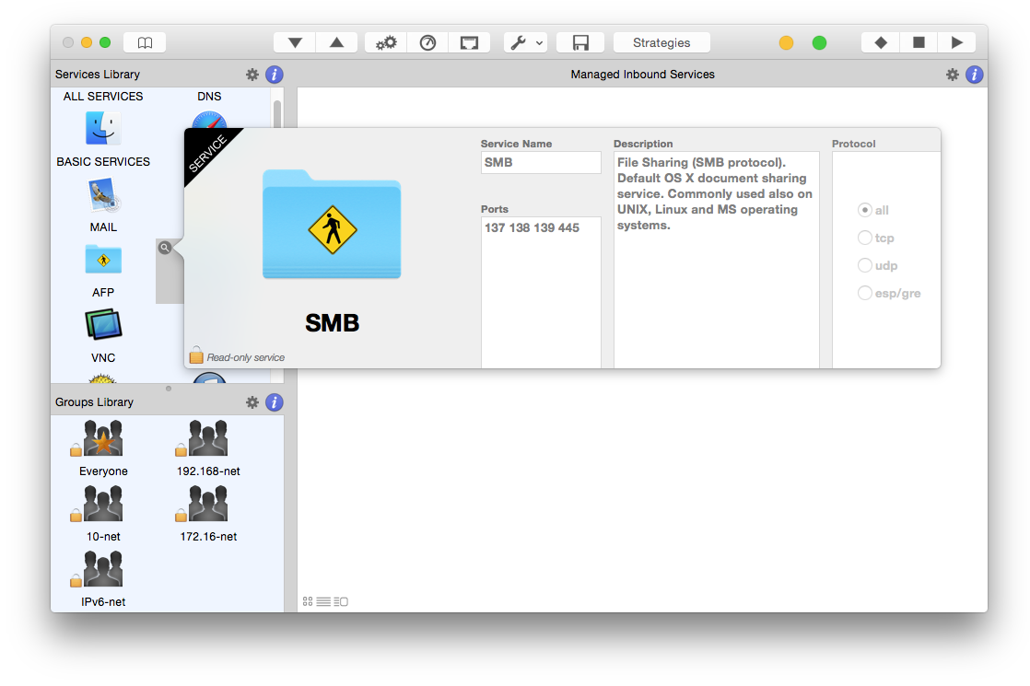Click the up triangle toolbar button
This screenshot has height=686, width=1030.
[336, 42]
